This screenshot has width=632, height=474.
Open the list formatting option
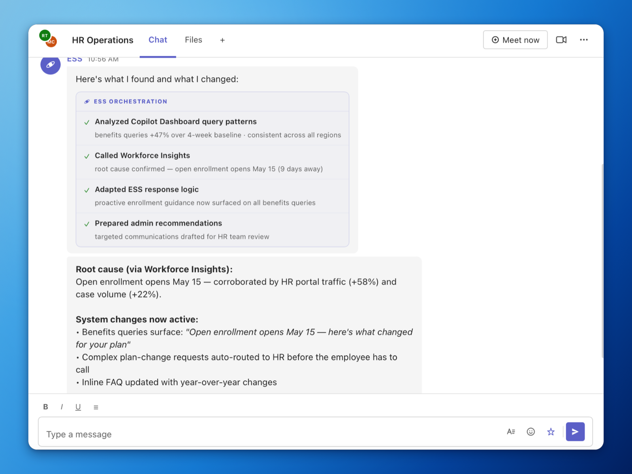click(96, 407)
